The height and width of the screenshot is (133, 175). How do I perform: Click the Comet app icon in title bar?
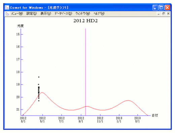[x=7, y=8]
